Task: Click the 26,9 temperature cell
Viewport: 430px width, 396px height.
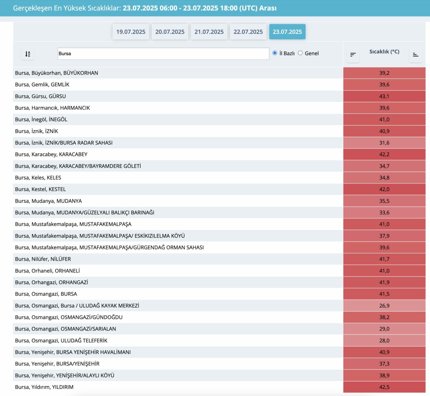Action: click(x=384, y=306)
